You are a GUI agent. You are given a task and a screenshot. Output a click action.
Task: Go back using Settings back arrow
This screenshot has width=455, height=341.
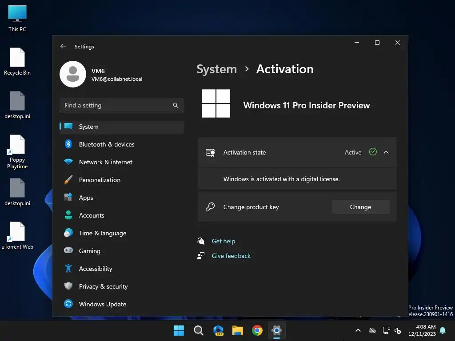63,46
